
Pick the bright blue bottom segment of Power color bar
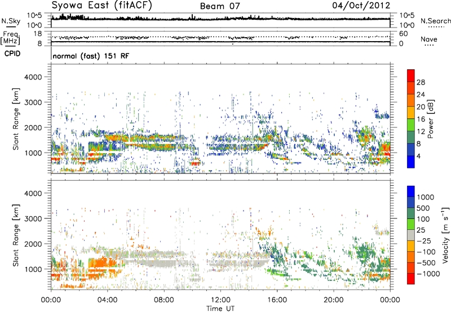[x=411, y=162]
